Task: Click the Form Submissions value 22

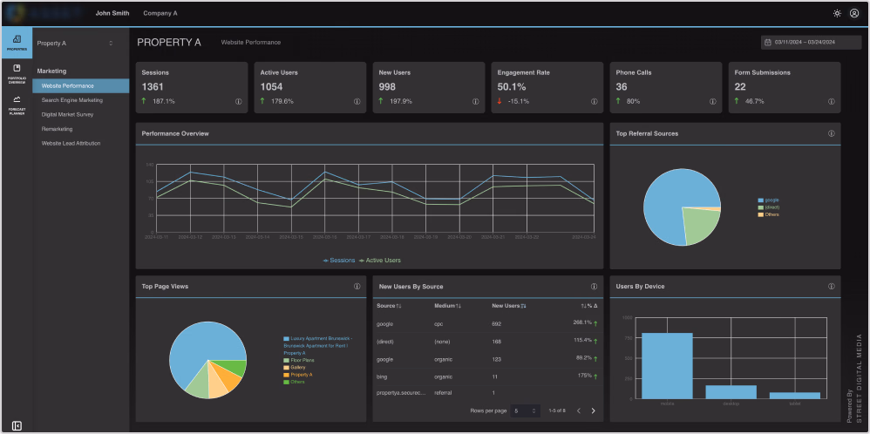Action: tap(740, 86)
